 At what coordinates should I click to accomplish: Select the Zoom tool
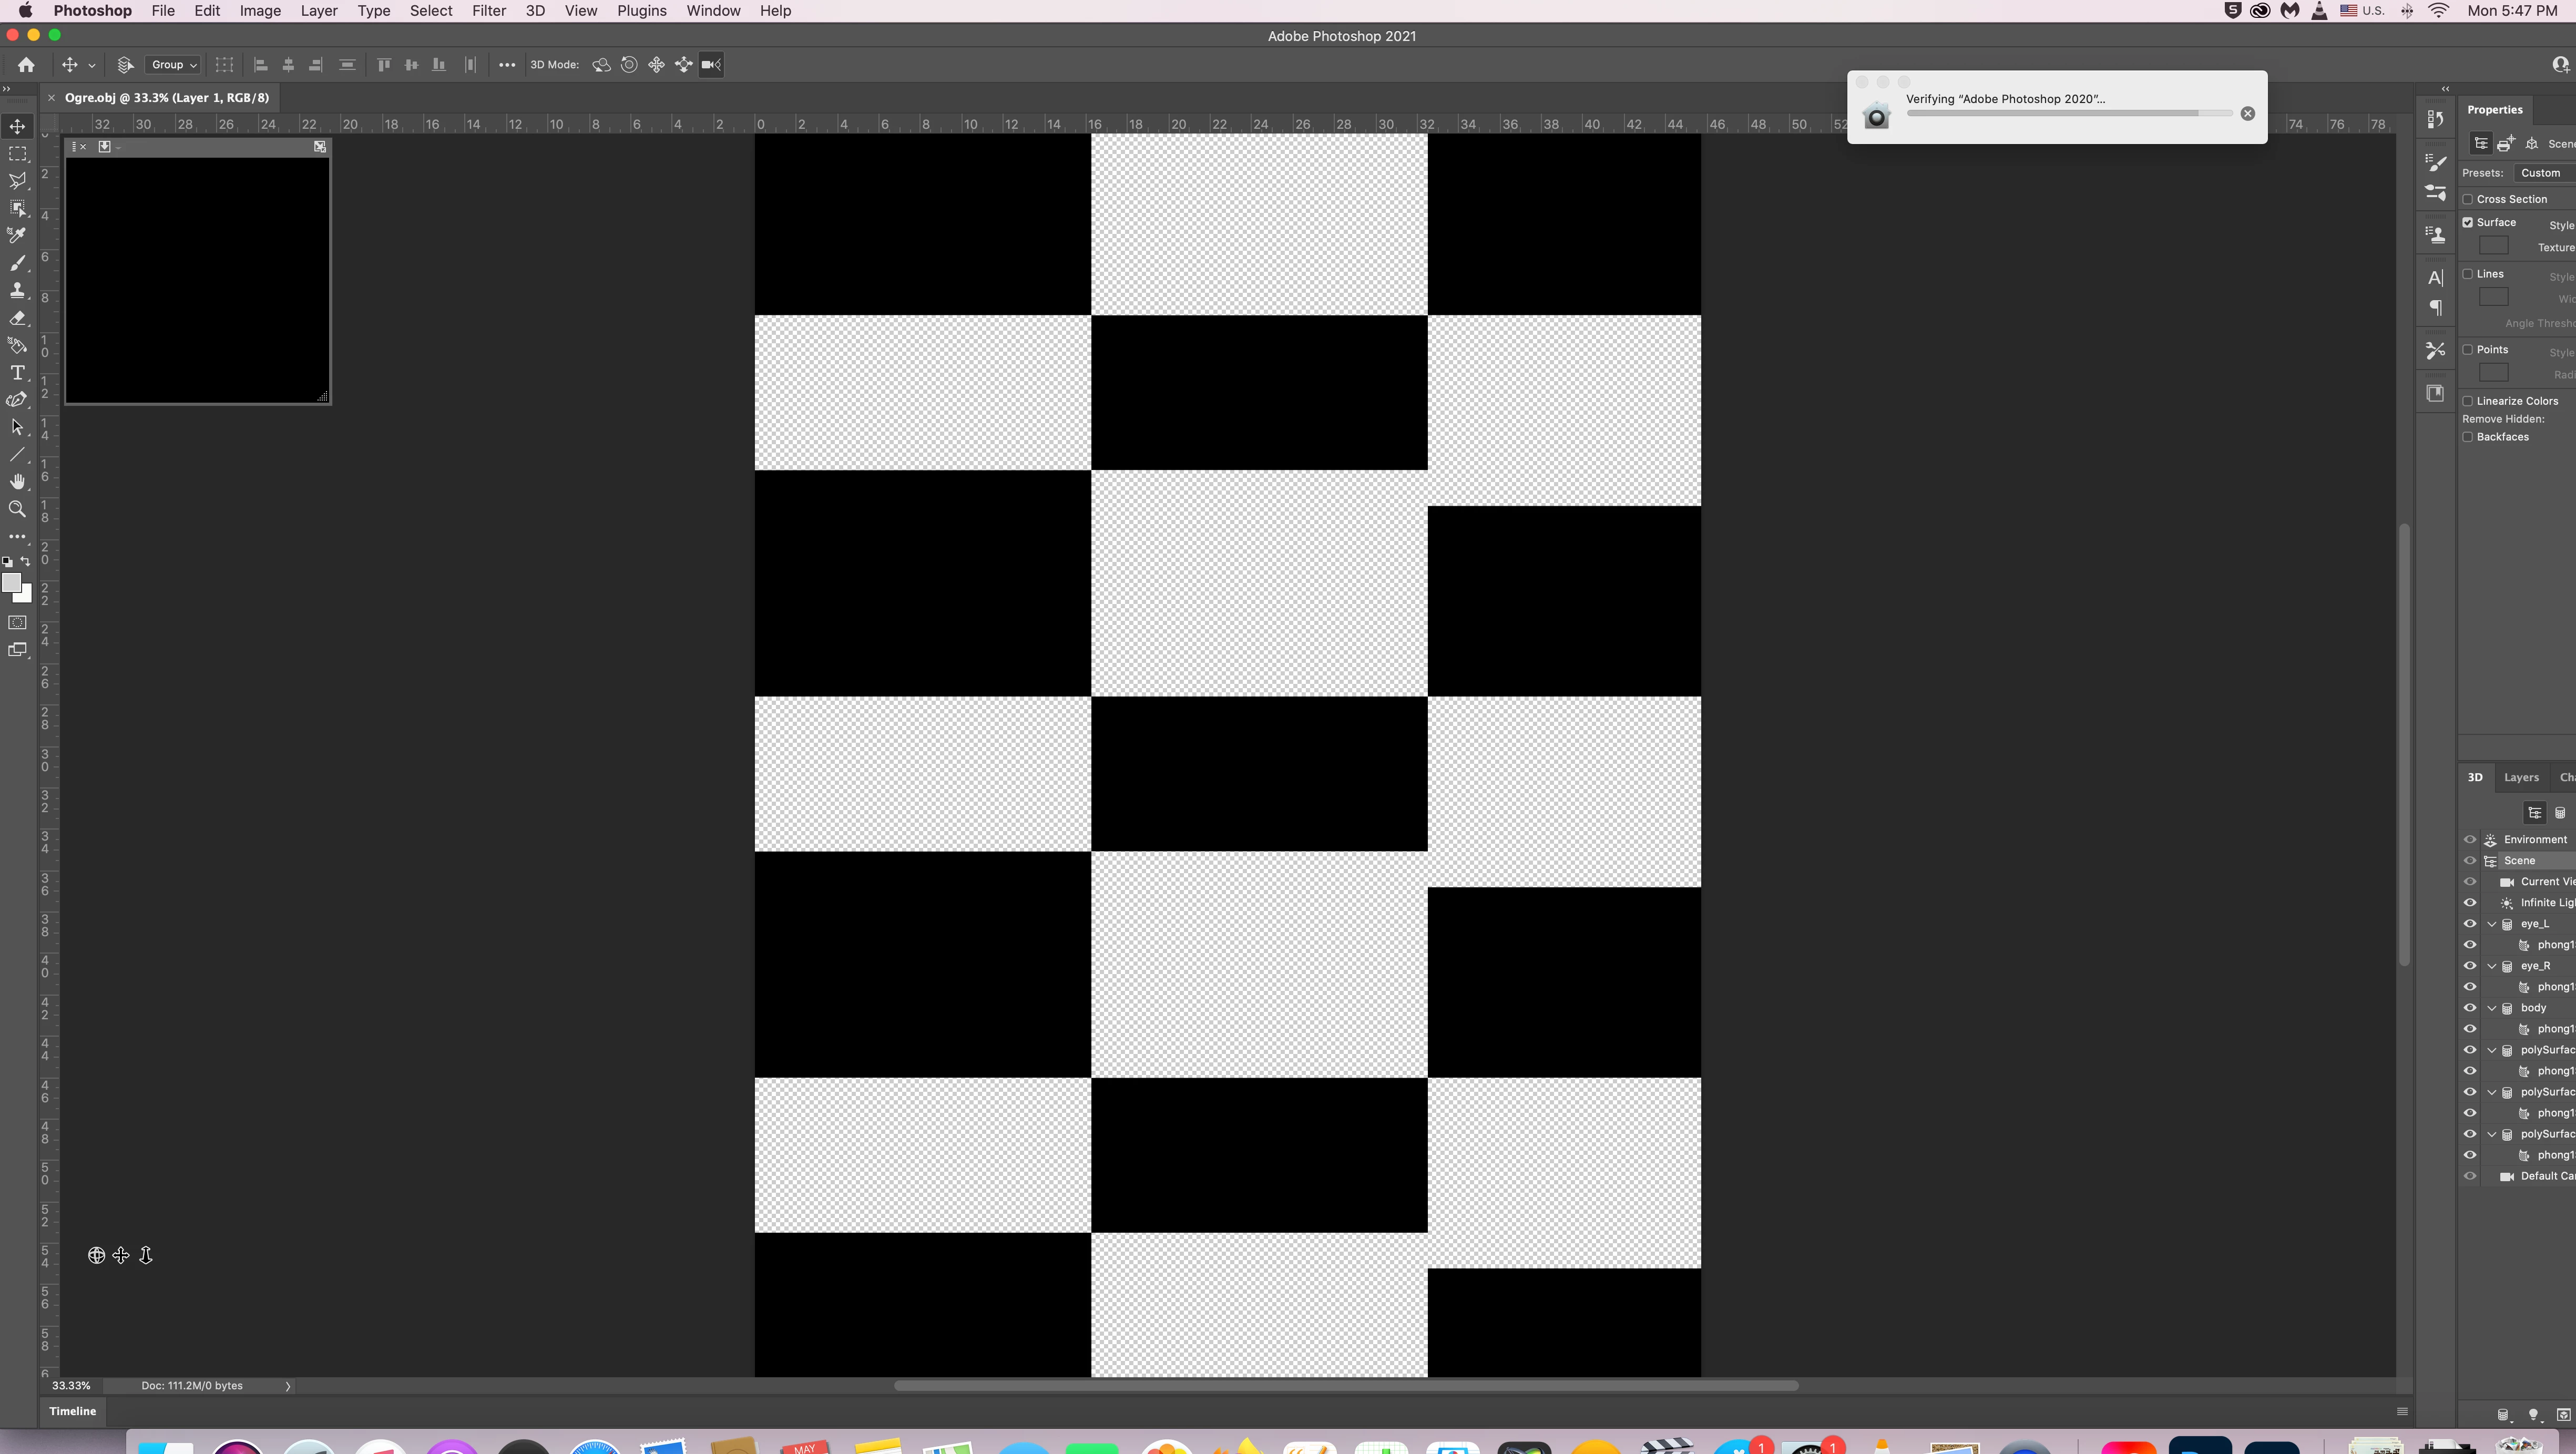pyautogui.click(x=18, y=509)
